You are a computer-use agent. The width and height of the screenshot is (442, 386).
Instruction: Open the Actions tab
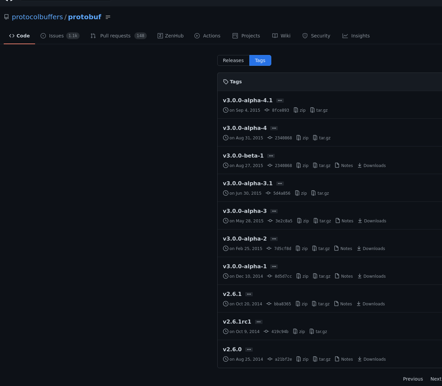coord(207,36)
